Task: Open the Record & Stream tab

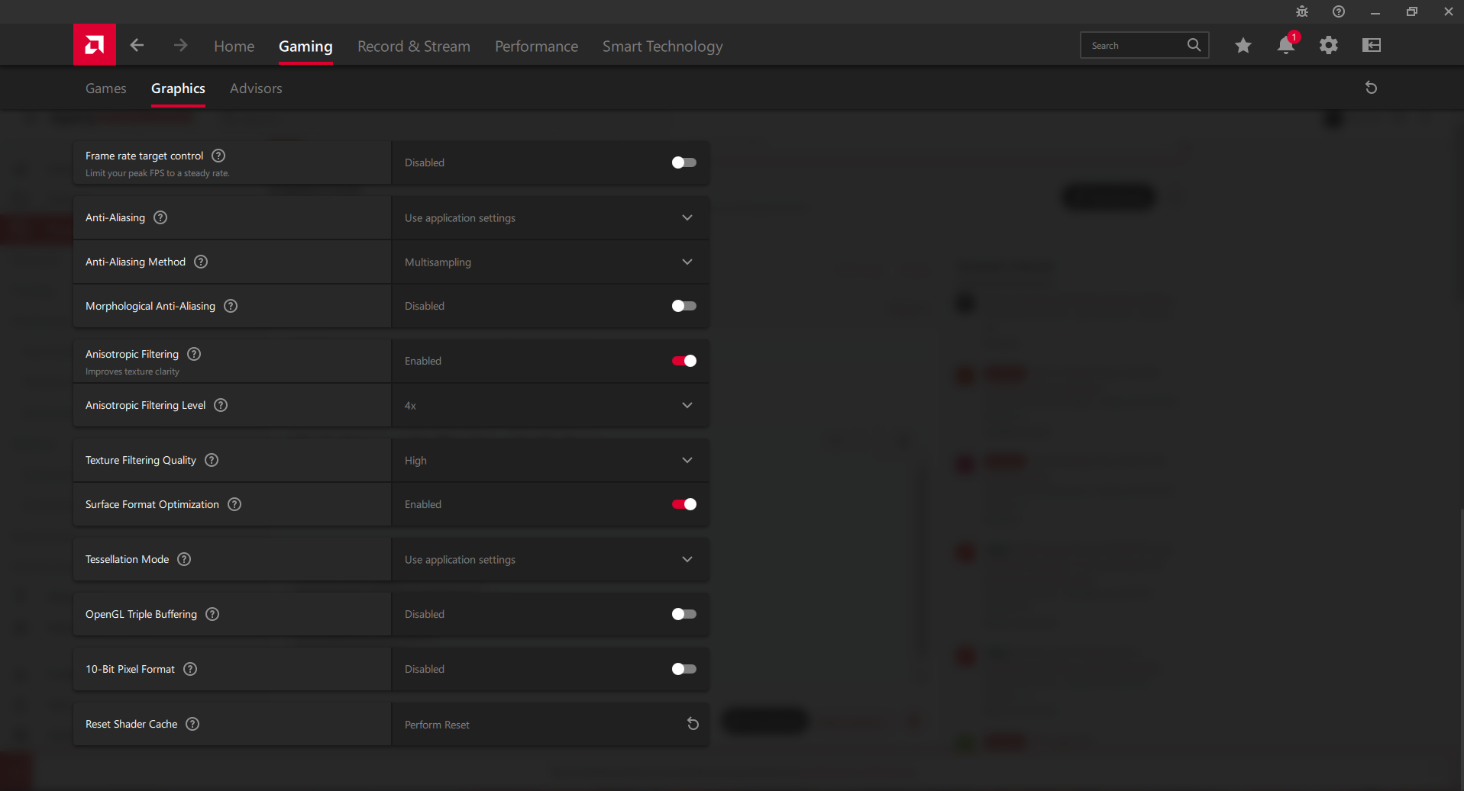Action: [414, 46]
